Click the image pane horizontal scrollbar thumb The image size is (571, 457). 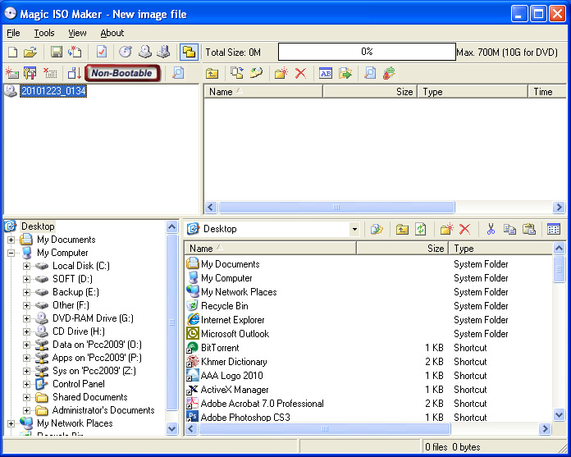click(336, 208)
